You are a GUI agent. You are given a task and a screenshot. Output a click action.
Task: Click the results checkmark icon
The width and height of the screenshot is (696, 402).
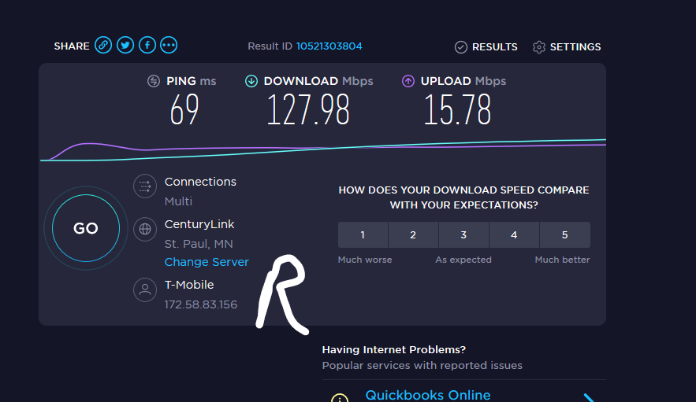click(x=461, y=47)
